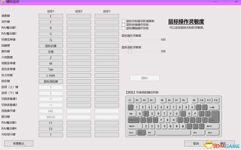Click the B key in keyboard preview

tap(171, 126)
